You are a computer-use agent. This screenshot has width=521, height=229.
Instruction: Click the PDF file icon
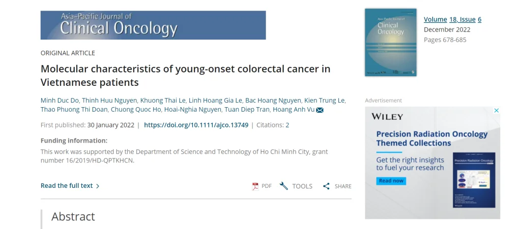tap(255, 186)
